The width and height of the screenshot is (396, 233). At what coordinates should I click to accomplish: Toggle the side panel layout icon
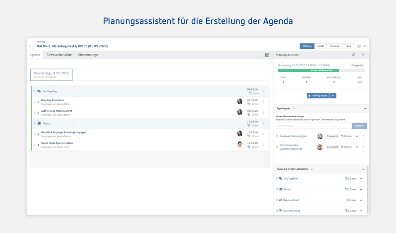coord(359,46)
